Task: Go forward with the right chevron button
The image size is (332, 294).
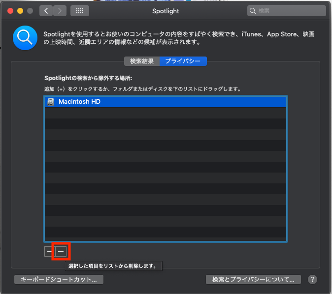Action: [60, 11]
